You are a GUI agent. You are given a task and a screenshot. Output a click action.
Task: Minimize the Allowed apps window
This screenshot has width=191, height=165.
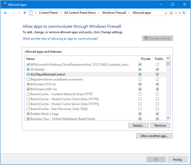[x=161, y=4]
